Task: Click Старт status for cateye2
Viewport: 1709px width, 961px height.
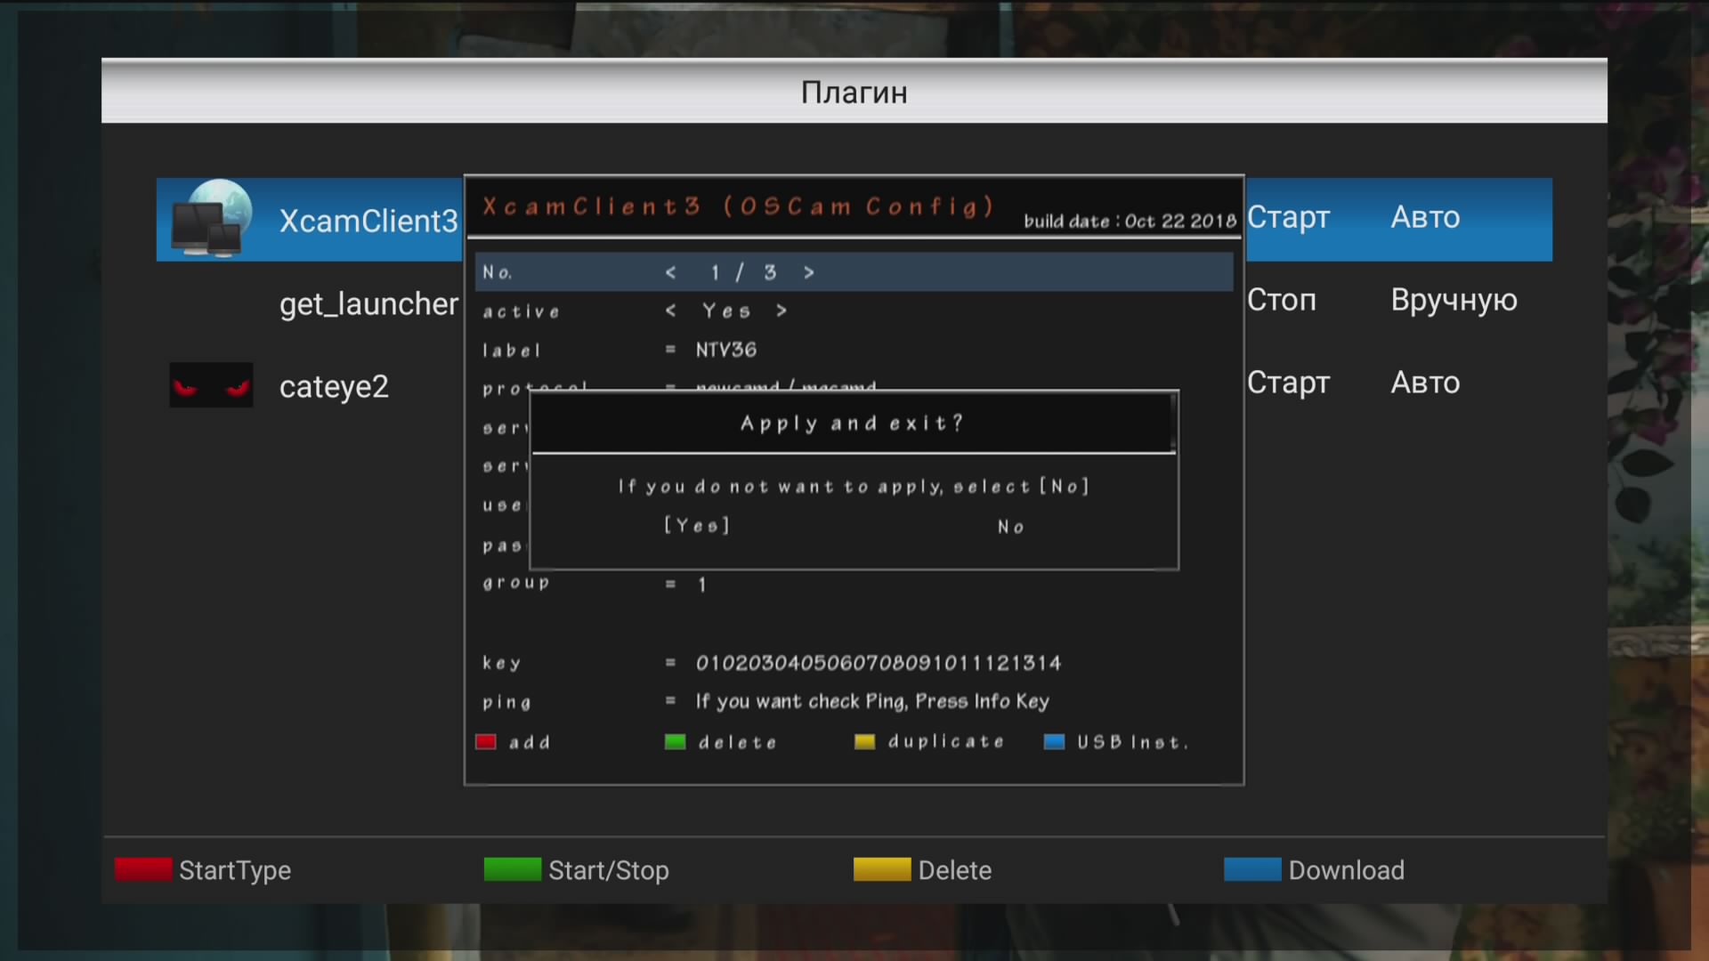Action: [x=1289, y=383]
